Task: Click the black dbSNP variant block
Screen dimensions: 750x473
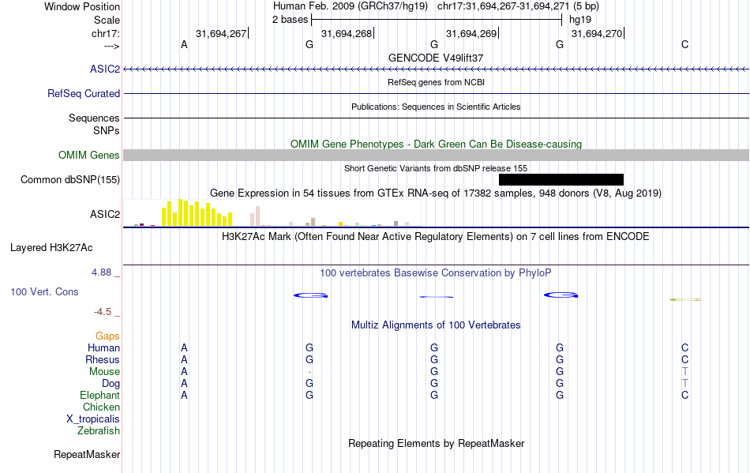Action: pyautogui.click(x=561, y=179)
